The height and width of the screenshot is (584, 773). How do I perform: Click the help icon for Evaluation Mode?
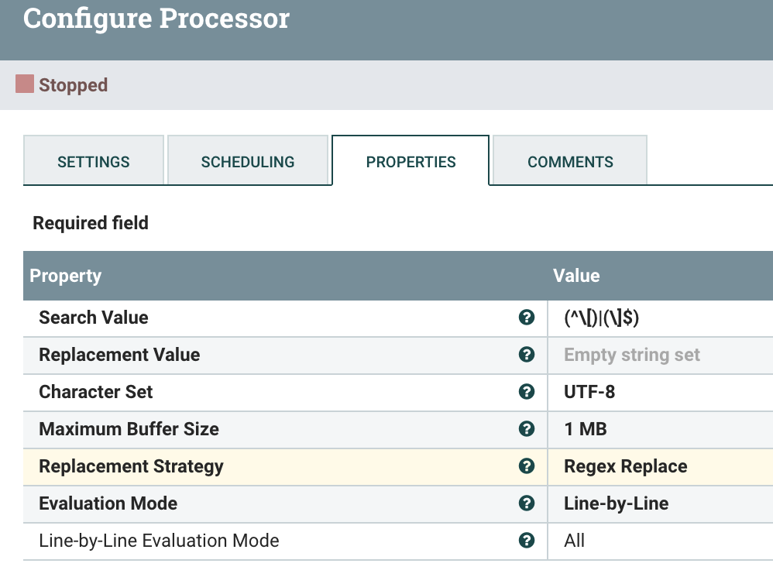[x=527, y=503]
